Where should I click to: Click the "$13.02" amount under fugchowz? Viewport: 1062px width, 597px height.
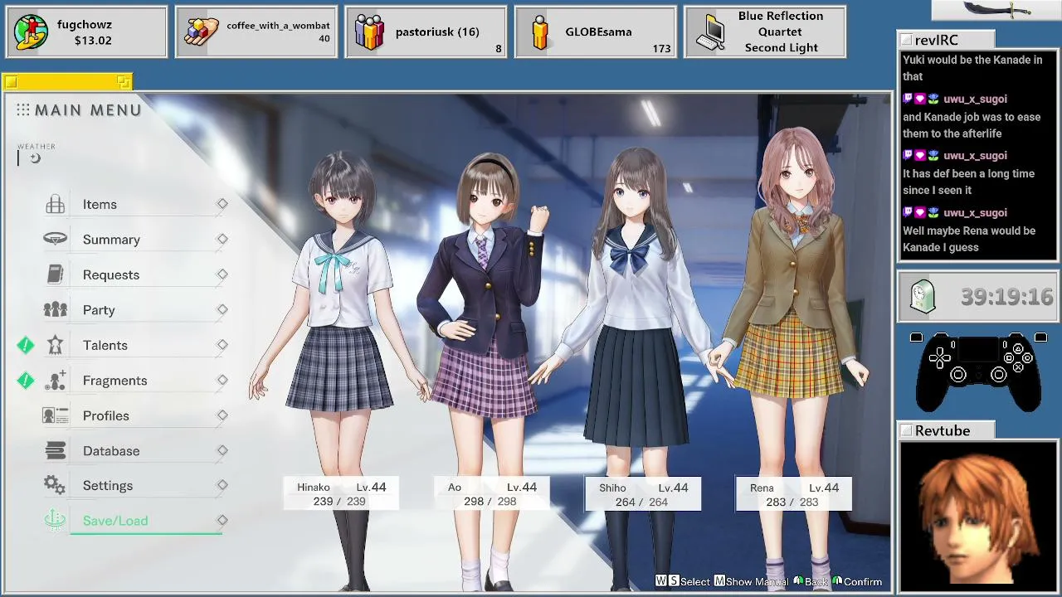[x=93, y=41]
